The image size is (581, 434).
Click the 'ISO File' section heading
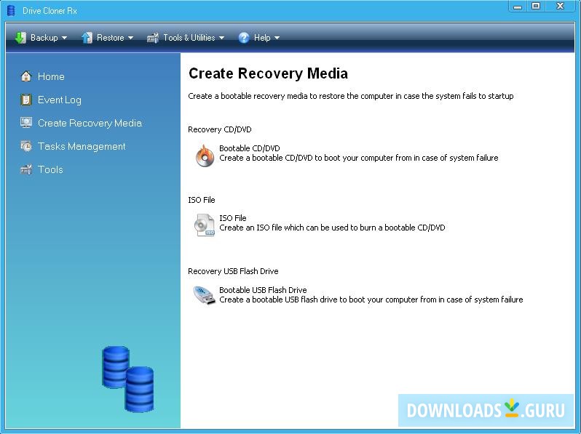point(202,200)
